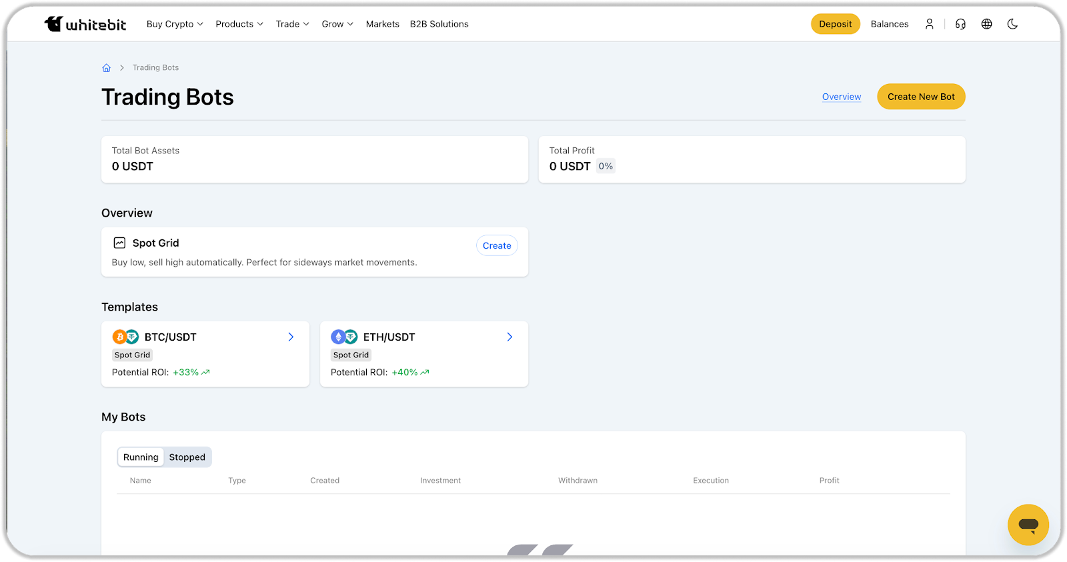Viewport: 1067px width, 562px height.
Task: Expand the Trade dropdown menu
Action: [292, 24]
